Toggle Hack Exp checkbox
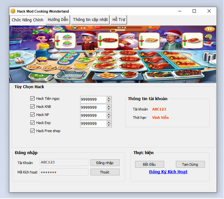 (32, 123)
